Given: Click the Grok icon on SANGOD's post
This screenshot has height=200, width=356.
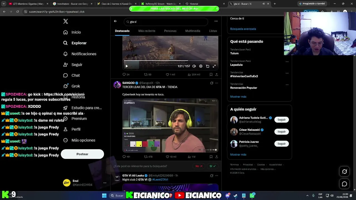Looking at the screenshot, I should coord(212,83).
